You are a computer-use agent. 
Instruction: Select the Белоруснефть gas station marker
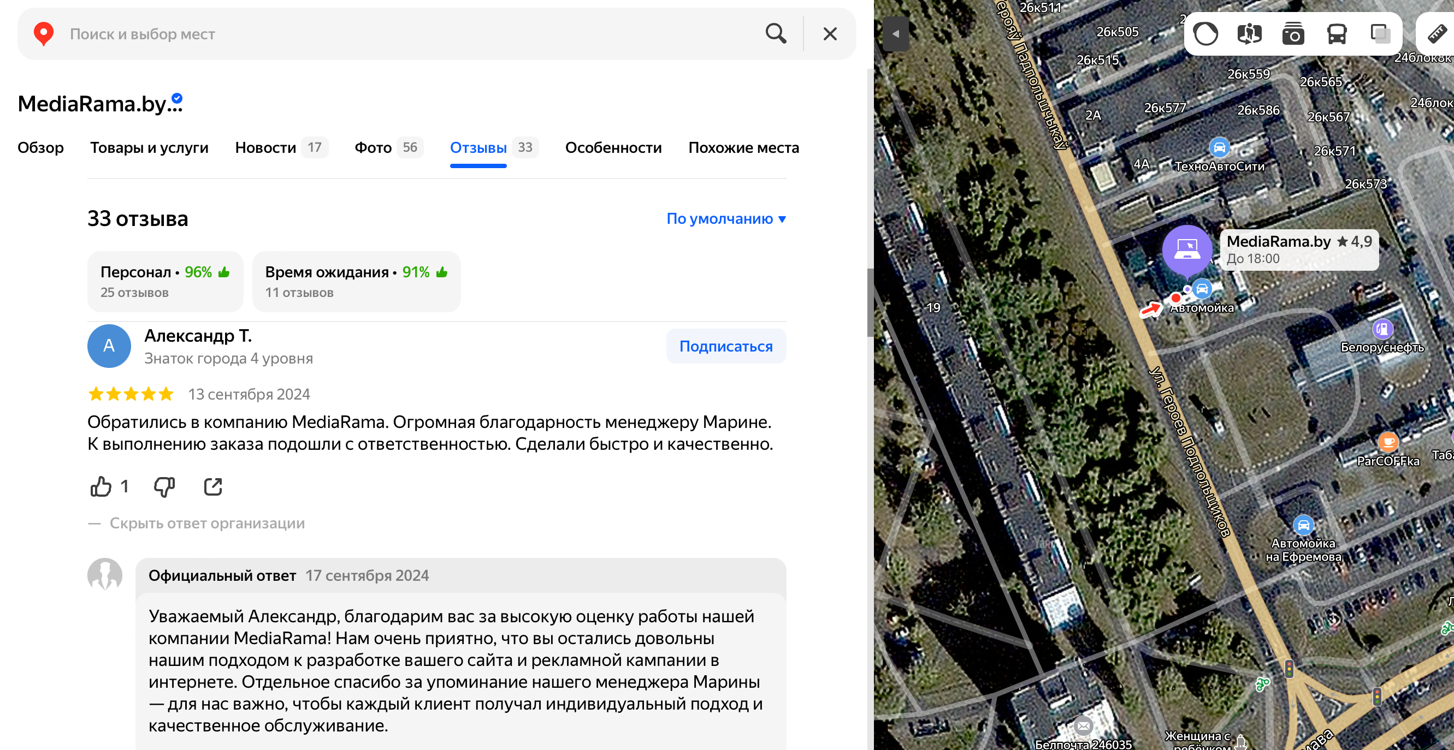[1382, 329]
